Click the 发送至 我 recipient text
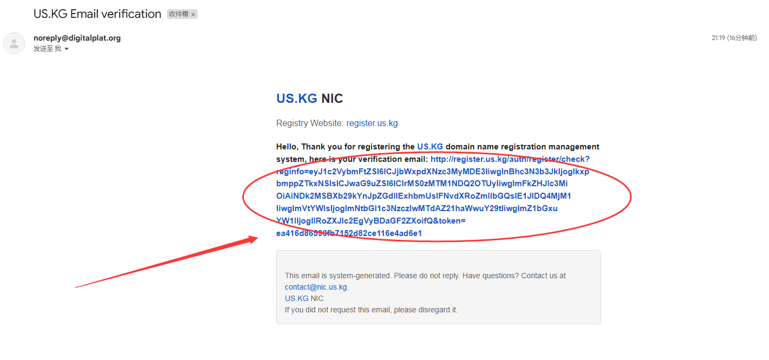 47,49
